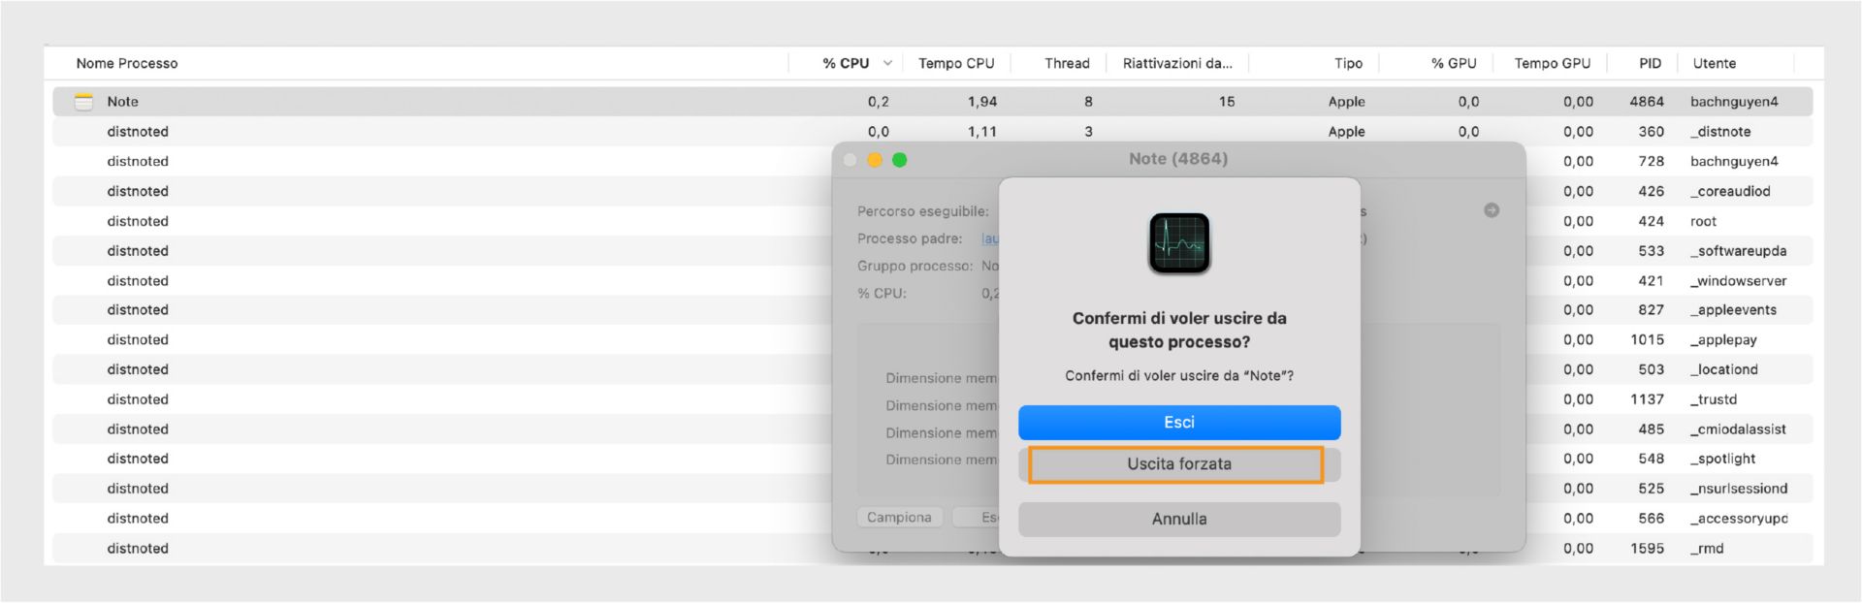Select the _locationd process row
The height and width of the screenshot is (603, 1862).
point(932,370)
